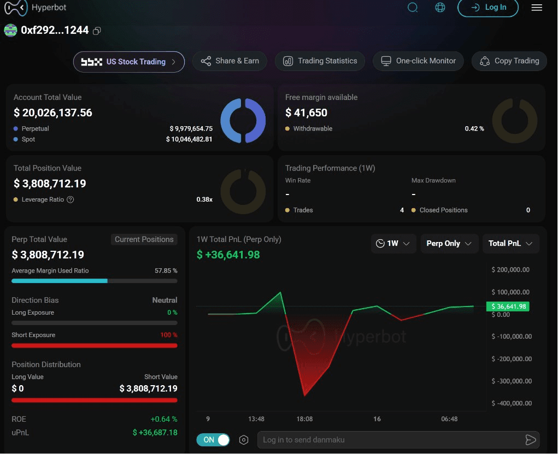Click the send danmaku arrow icon
Screen dimensions: 558x454
coord(530,440)
